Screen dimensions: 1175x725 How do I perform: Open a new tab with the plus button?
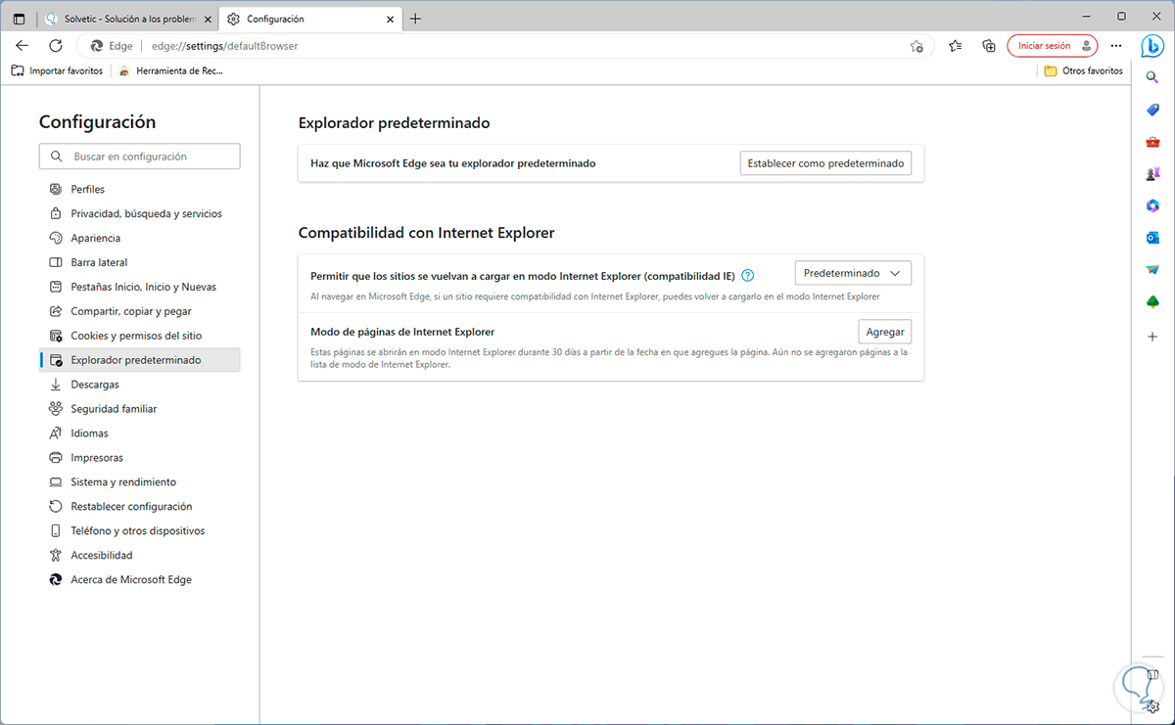tap(415, 19)
